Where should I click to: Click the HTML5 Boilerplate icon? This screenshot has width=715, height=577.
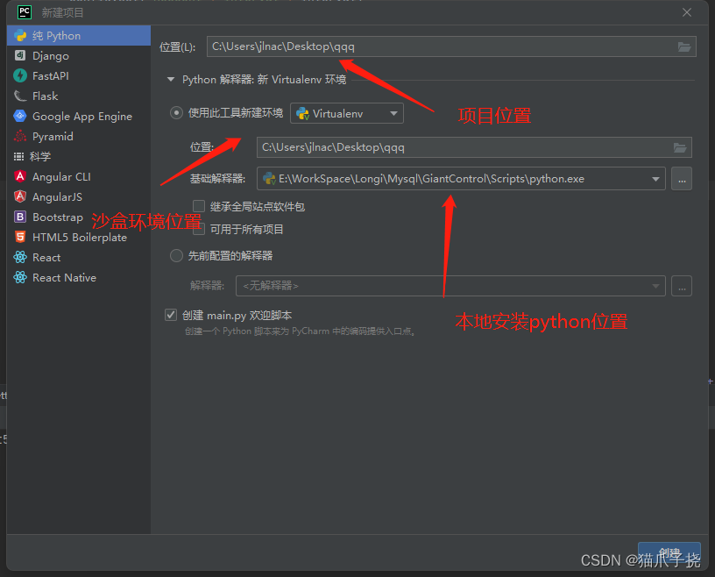(x=20, y=237)
